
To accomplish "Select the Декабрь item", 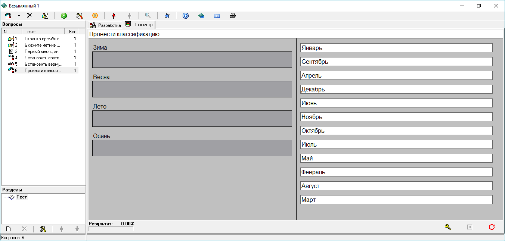I will (396, 89).
